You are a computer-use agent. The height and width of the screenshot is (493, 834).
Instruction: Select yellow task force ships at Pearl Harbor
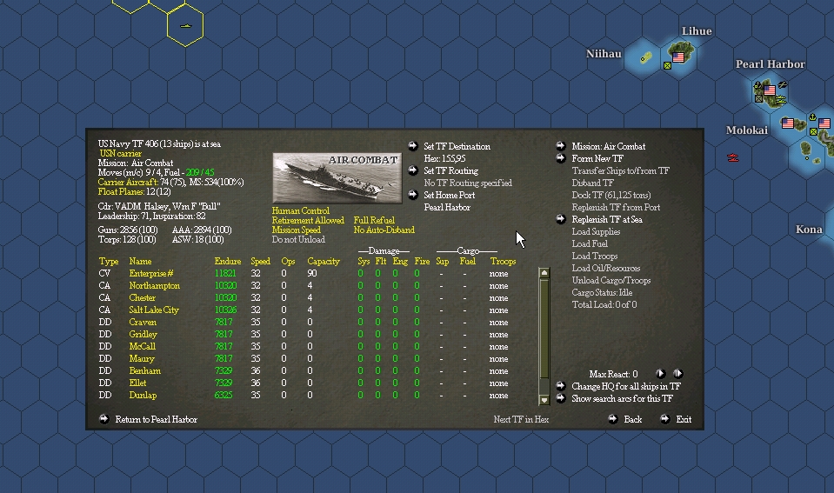click(780, 99)
